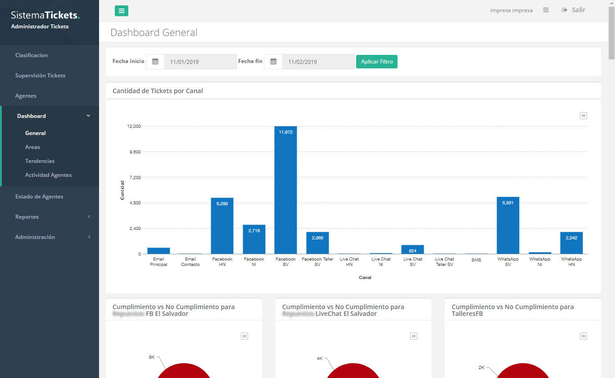The height and width of the screenshot is (378, 615).
Task: Click the Facebook SV bar labeled 11,972
Action: (x=285, y=190)
